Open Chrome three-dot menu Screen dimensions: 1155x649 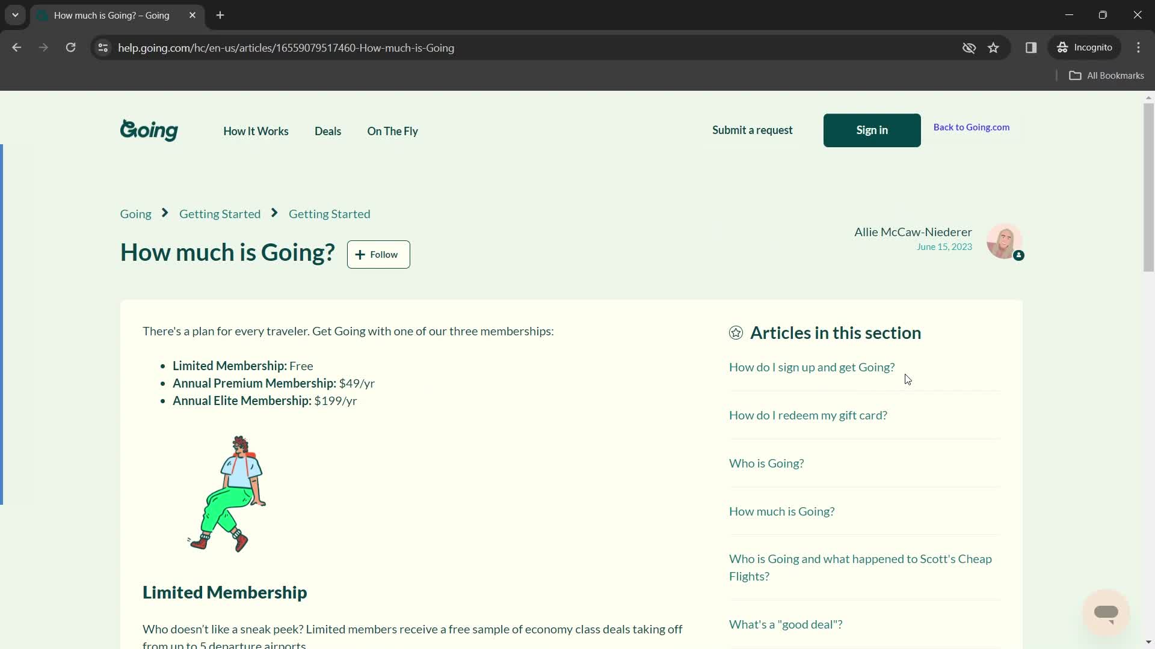(x=1138, y=47)
